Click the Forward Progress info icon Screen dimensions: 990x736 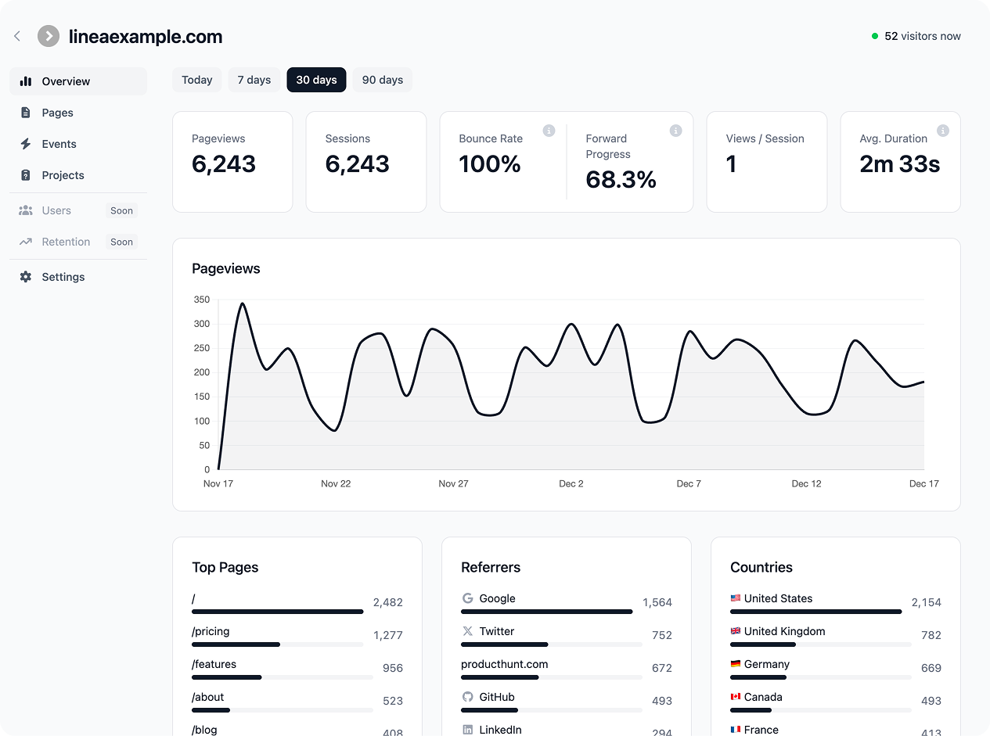675,131
